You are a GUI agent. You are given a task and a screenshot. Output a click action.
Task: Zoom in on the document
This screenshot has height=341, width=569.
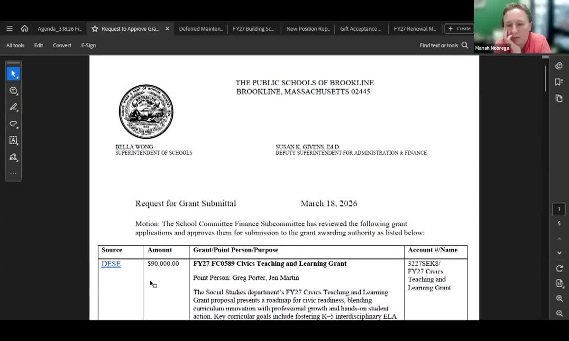point(559,298)
